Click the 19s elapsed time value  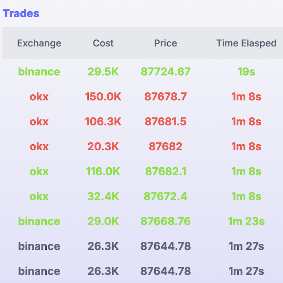[246, 72]
